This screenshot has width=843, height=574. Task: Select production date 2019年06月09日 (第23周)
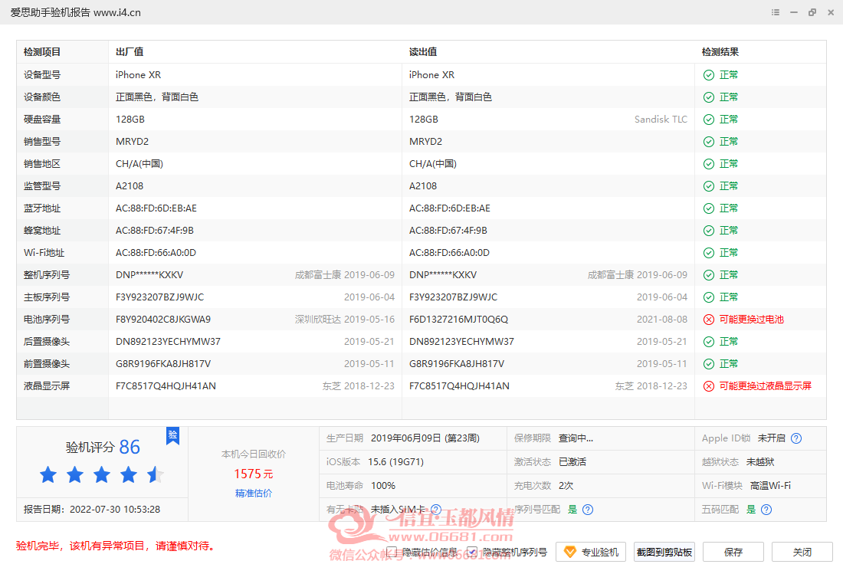pos(425,438)
